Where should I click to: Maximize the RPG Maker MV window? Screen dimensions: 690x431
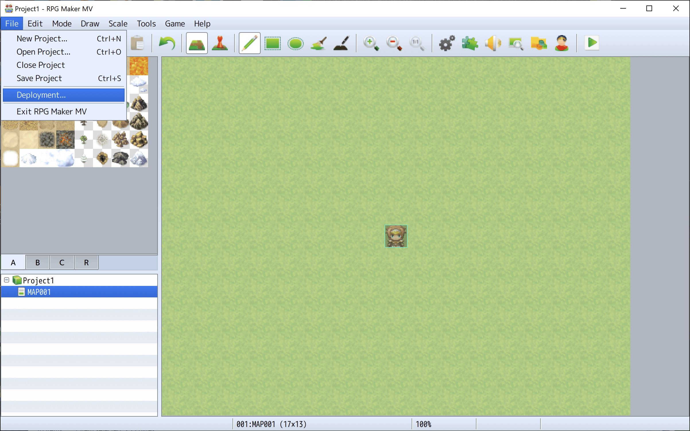649,9
